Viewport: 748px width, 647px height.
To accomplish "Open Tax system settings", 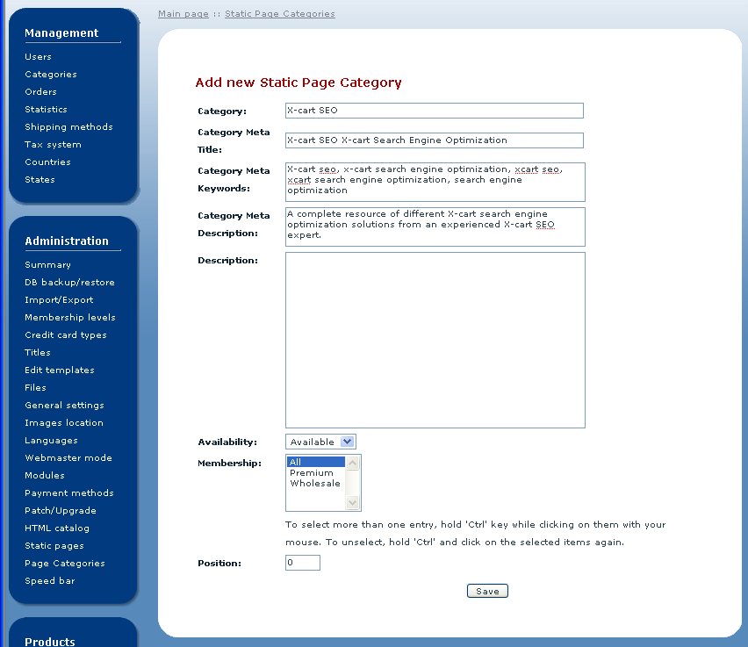I will (53, 145).
